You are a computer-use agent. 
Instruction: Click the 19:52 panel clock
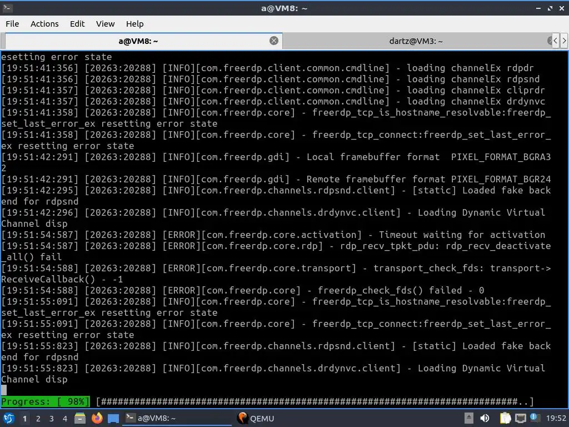coord(556,418)
